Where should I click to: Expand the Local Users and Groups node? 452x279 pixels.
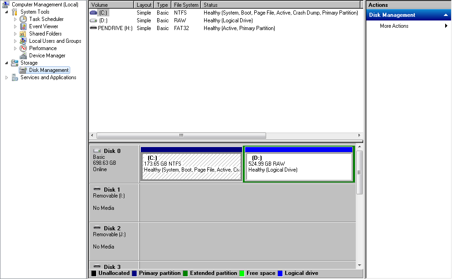coord(15,41)
